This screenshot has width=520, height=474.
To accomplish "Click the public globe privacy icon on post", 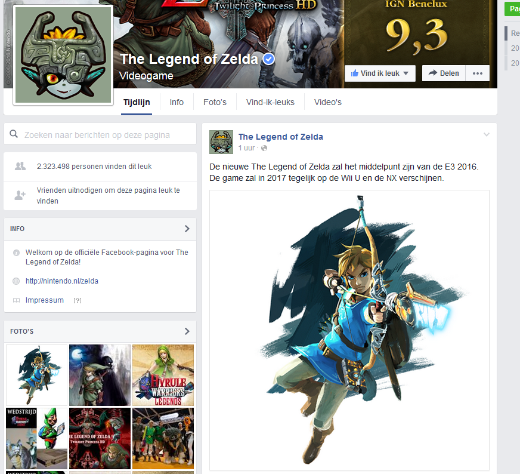I will [x=264, y=148].
